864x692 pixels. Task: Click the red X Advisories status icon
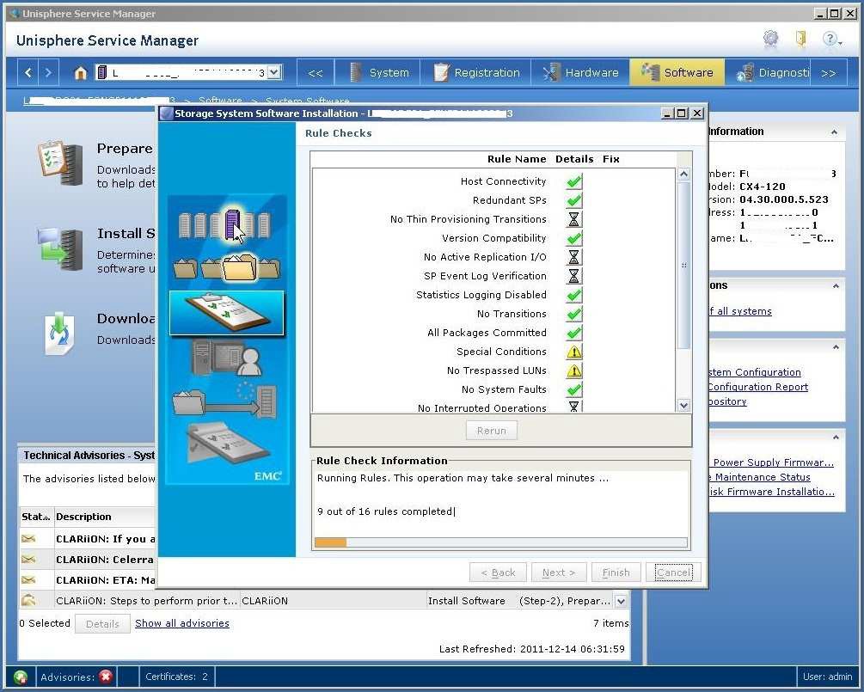pos(106,677)
